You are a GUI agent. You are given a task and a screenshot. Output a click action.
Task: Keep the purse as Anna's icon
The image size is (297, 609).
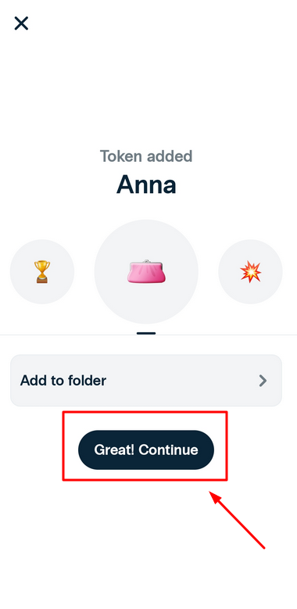point(146,271)
